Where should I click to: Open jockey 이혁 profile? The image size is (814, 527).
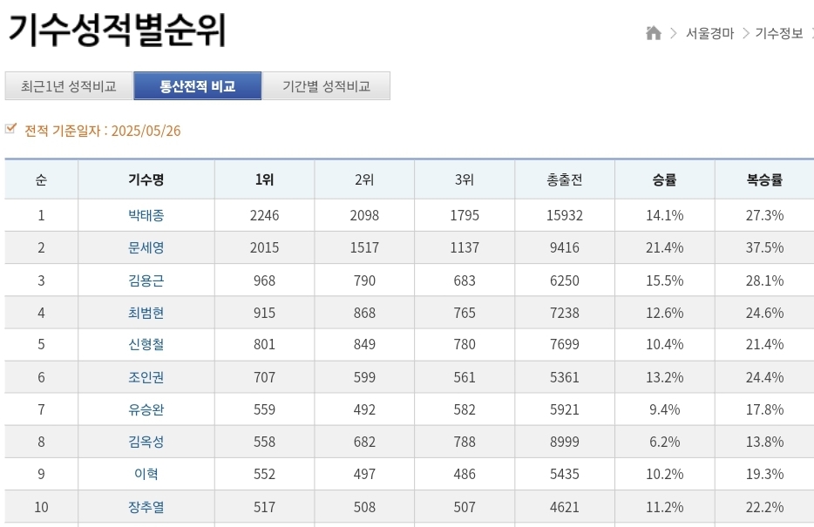coord(146,474)
